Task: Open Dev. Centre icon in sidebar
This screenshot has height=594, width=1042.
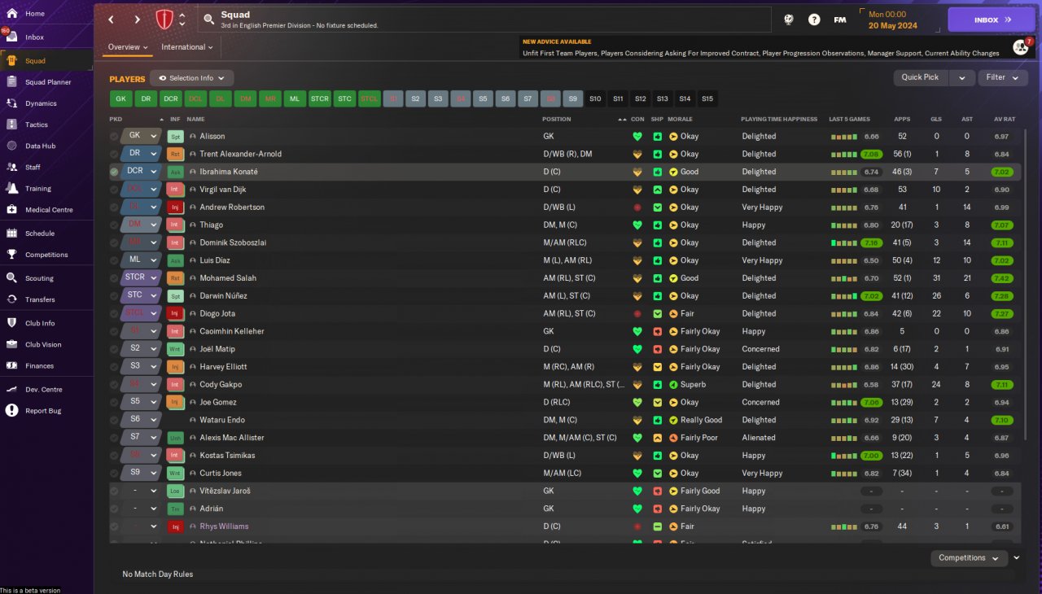Action: pyautogui.click(x=12, y=389)
